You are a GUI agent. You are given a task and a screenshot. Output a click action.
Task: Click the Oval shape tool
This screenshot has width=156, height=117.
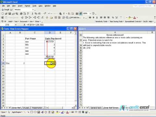pyautogui.click(x=35, y=112)
